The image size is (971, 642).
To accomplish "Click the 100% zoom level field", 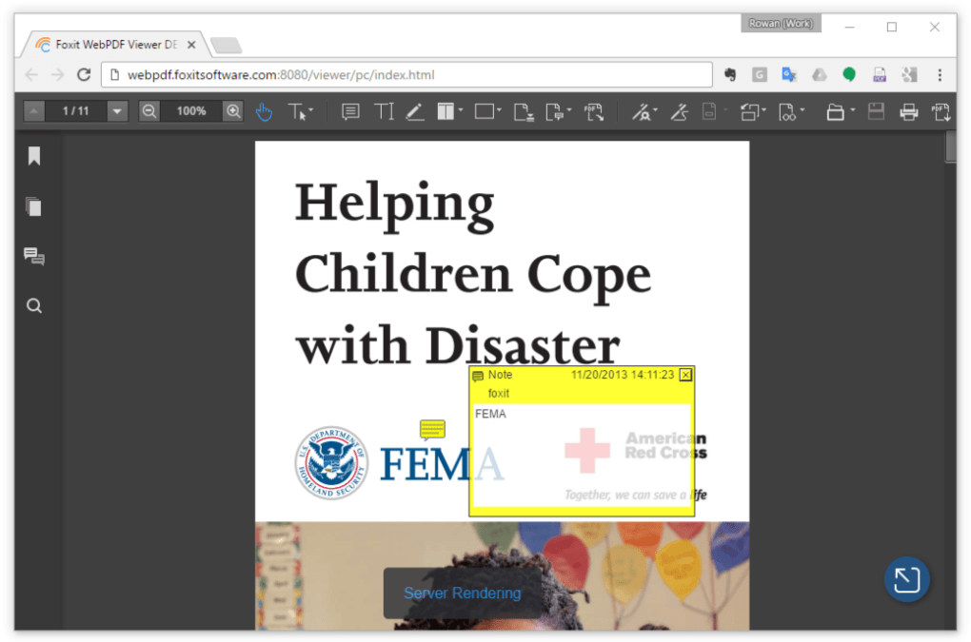I will coord(190,111).
